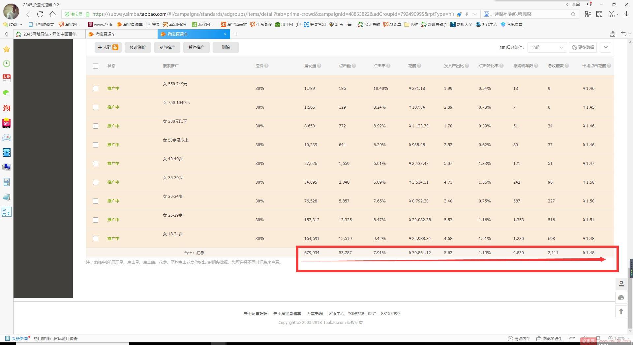
Task: Open the 5折 discount sidebar icon
Action: pyautogui.click(x=7, y=123)
